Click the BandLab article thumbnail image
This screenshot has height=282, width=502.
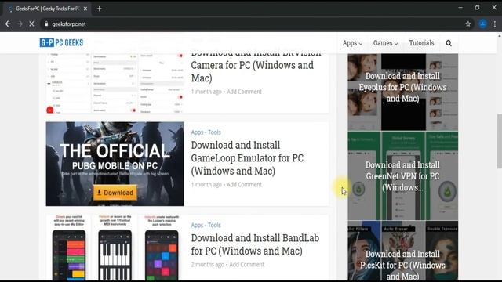pyautogui.click(x=115, y=248)
